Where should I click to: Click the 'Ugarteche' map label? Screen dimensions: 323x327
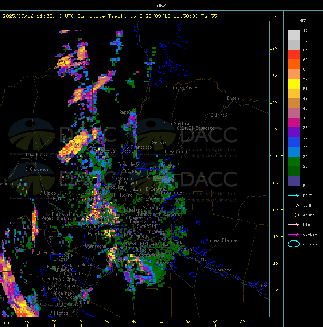coord(96,246)
